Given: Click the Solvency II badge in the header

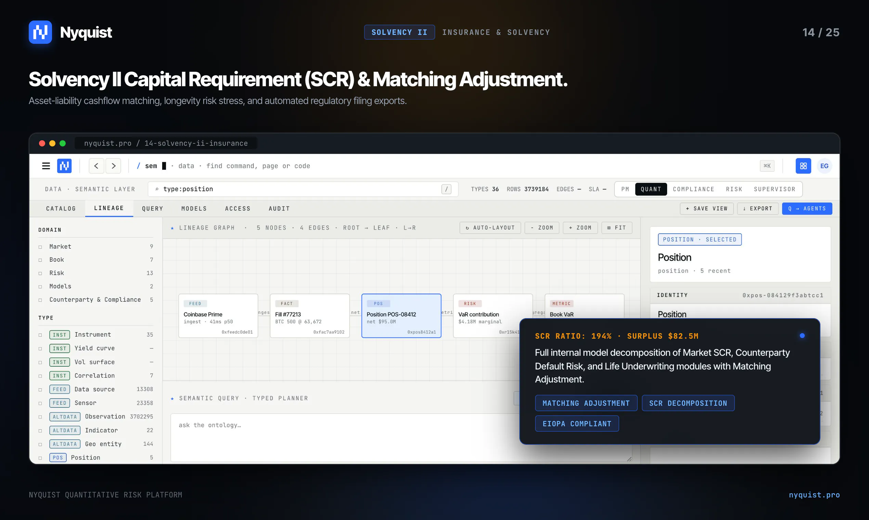Looking at the screenshot, I should (x=399, y=32).
